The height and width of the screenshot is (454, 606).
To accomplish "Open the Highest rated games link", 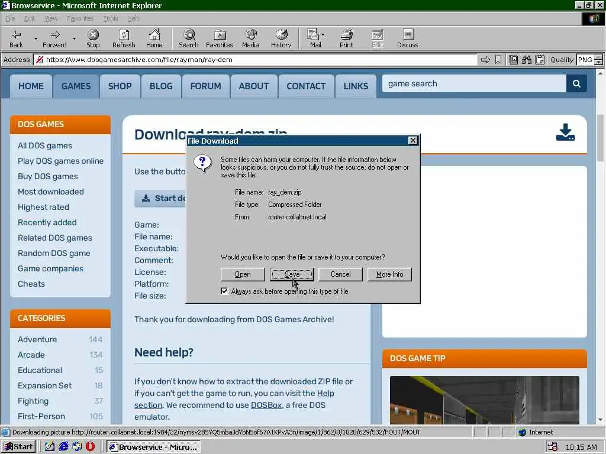I will point(43,207).
